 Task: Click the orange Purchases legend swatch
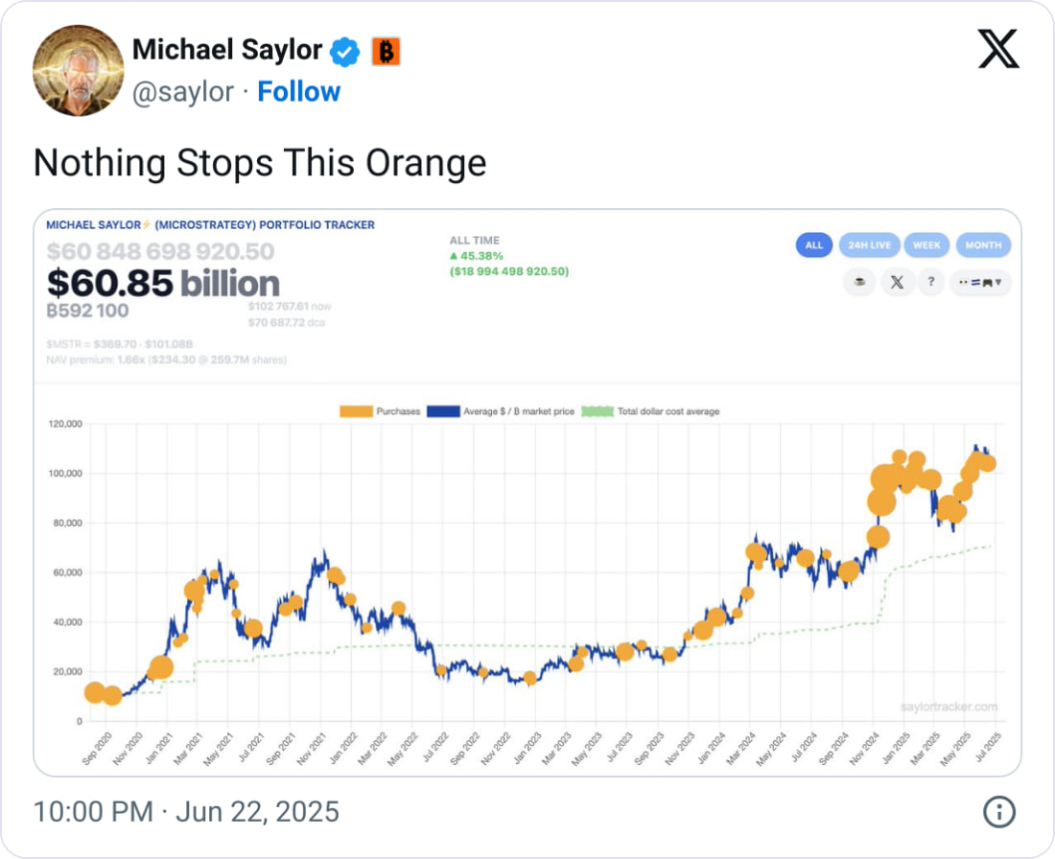(355, 410)
